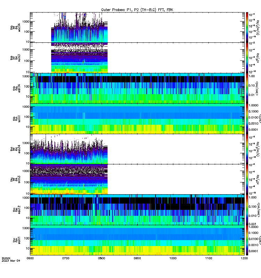Click inside the thb fbk edc34 spectrogram
Screen dimensions: 261x278
(137, 88)
